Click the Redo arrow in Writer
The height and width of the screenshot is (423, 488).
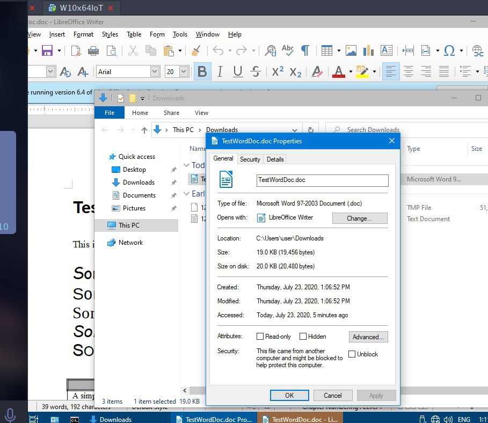click(242, 50)
